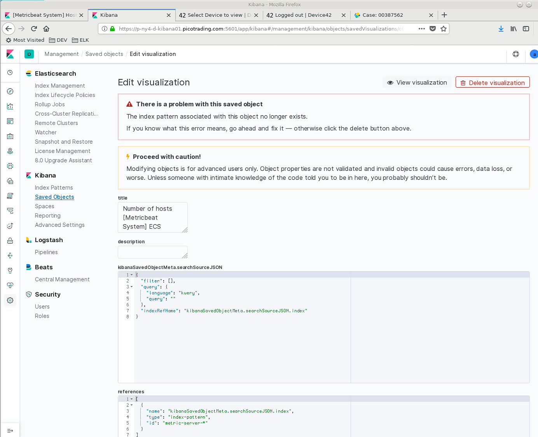Click into the empty description field
The image size is (538, 437).
[153, 252]
